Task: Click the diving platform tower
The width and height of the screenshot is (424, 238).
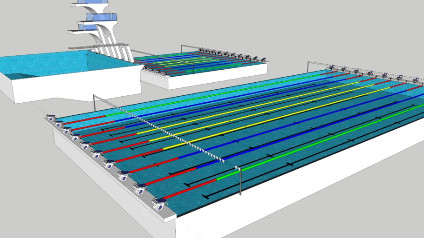Action: pyautogui.click(x=103, y=36)
